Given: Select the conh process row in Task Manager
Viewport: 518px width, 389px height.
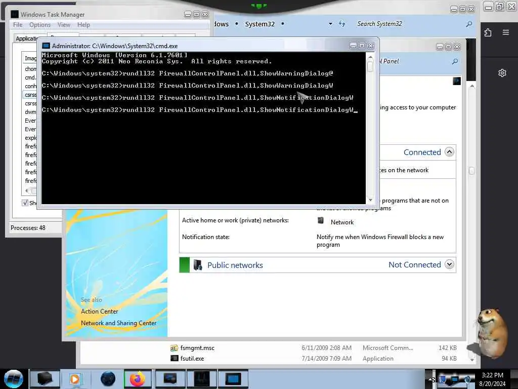Looking at the screenshot, I should coord(30,86).
